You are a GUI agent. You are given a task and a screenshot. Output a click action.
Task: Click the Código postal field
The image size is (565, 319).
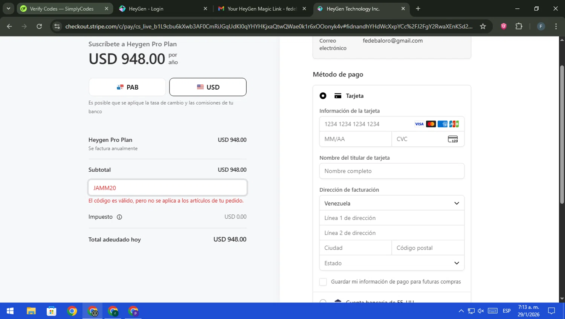tap(428, 248)
